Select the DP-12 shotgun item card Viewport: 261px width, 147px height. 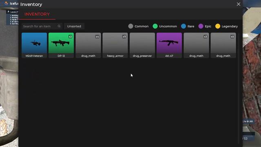click(x=61, y=45)
